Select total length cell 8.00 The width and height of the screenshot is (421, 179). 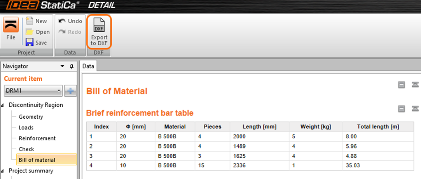coord(378,136)
